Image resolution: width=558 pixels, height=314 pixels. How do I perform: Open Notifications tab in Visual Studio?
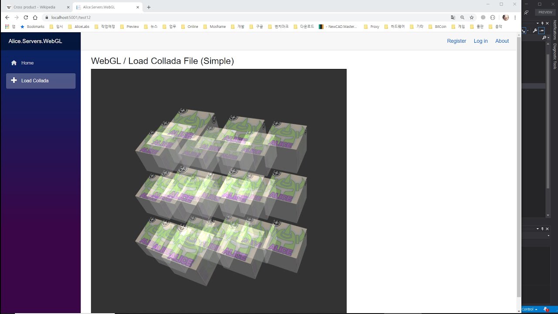point(555,30)
